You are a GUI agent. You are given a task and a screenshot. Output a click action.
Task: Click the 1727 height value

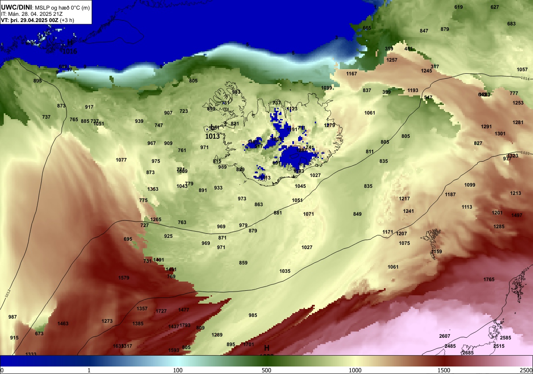161,311
